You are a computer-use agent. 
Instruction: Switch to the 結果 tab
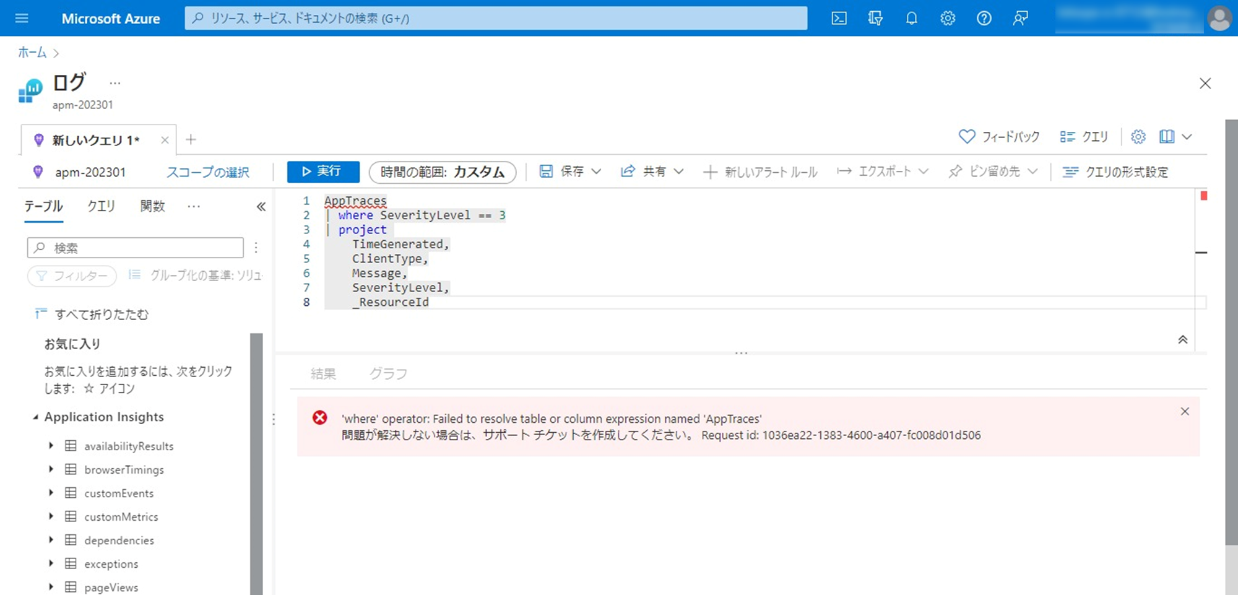coord(323,373)
